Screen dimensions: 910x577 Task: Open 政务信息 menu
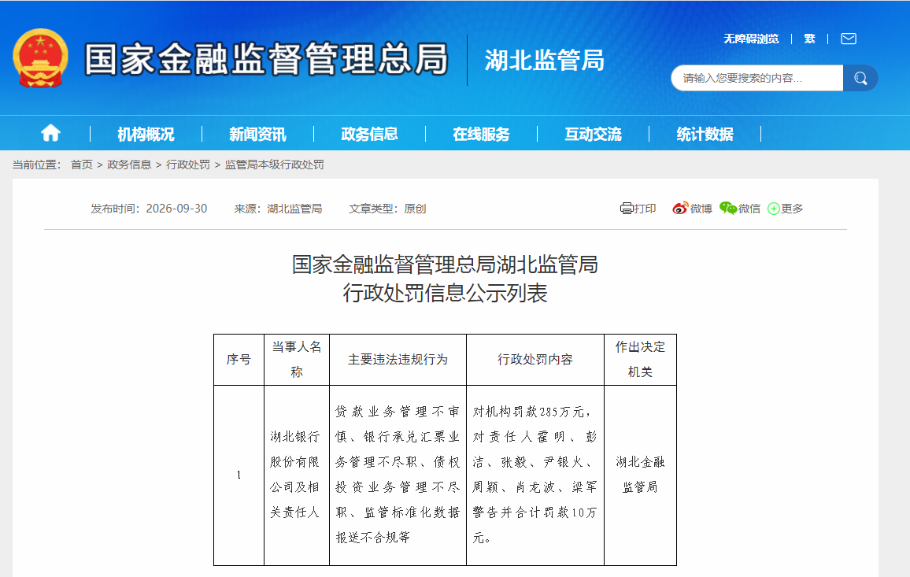[370, 134]
